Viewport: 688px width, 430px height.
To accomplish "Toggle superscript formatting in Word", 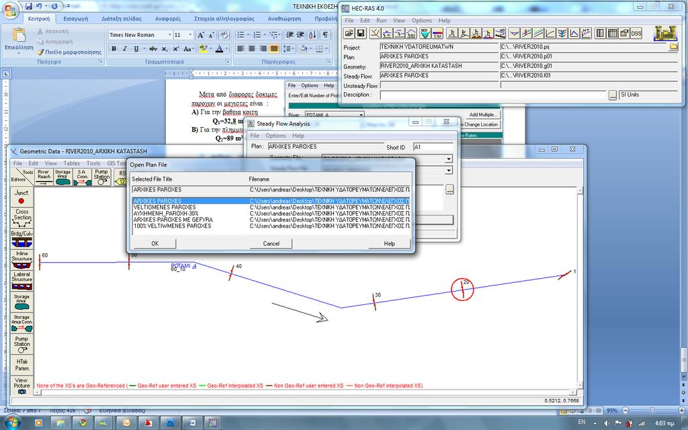I will click(175, 48).
